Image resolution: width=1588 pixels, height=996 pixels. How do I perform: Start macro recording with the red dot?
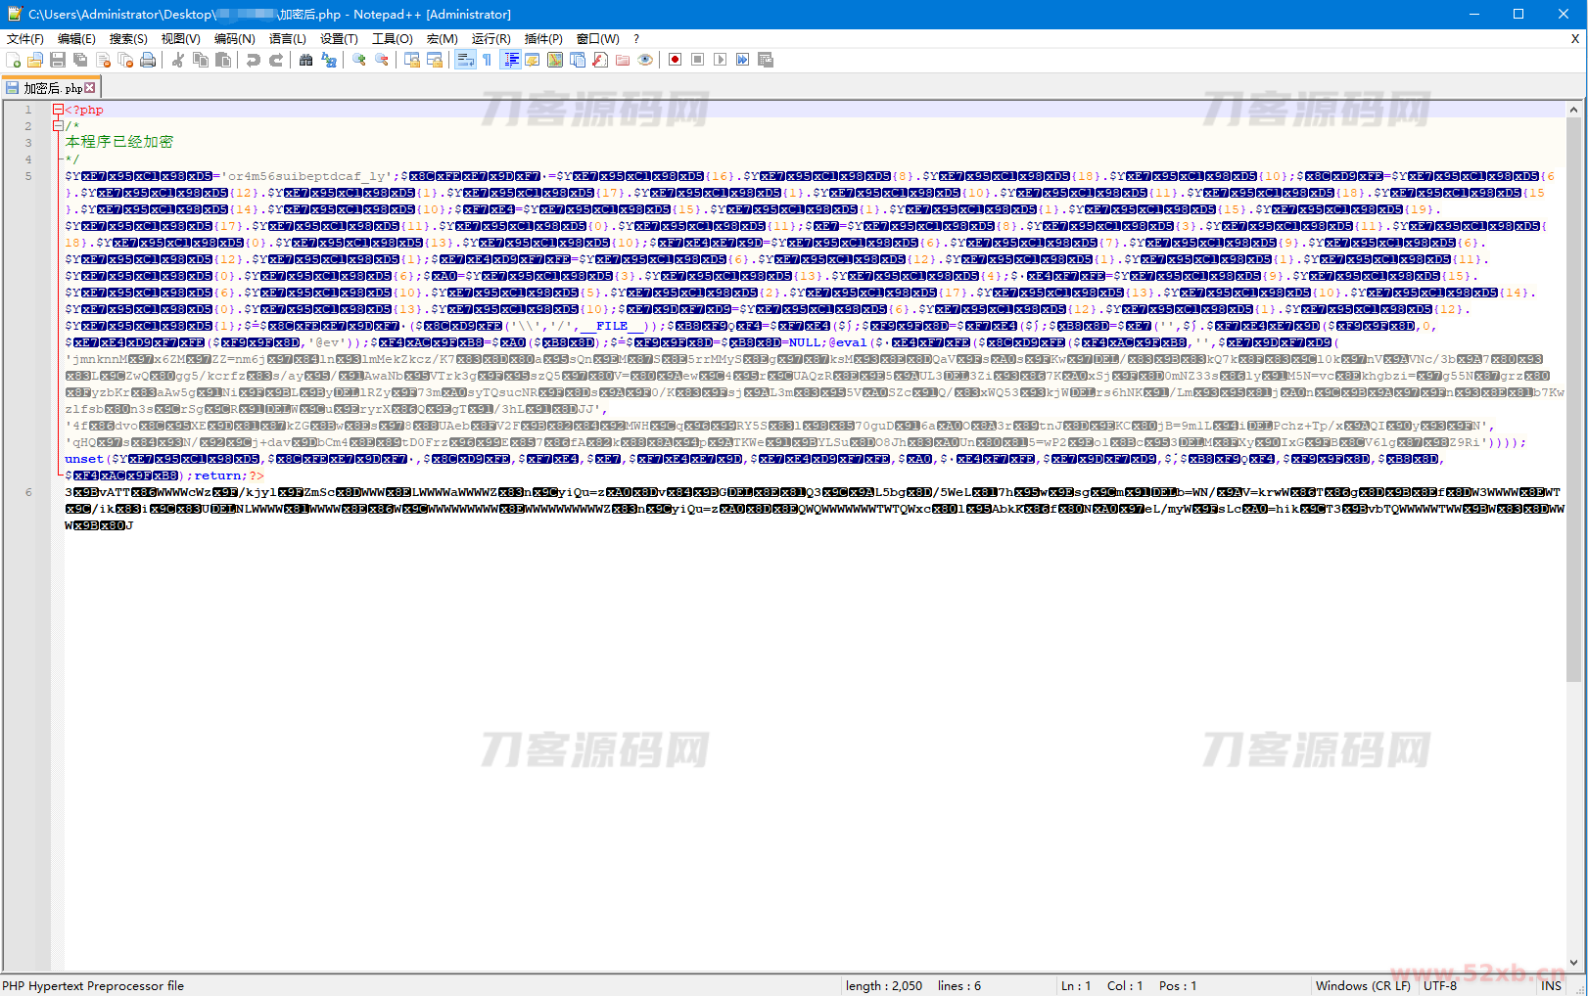tap(675, 60)
